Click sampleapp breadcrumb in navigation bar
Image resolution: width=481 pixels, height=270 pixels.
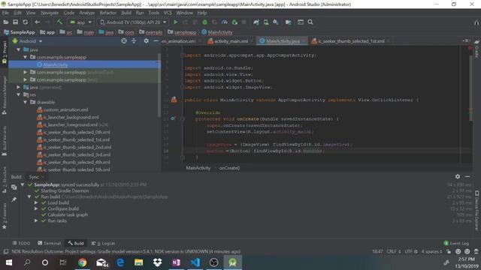click(x=185, y=32)
